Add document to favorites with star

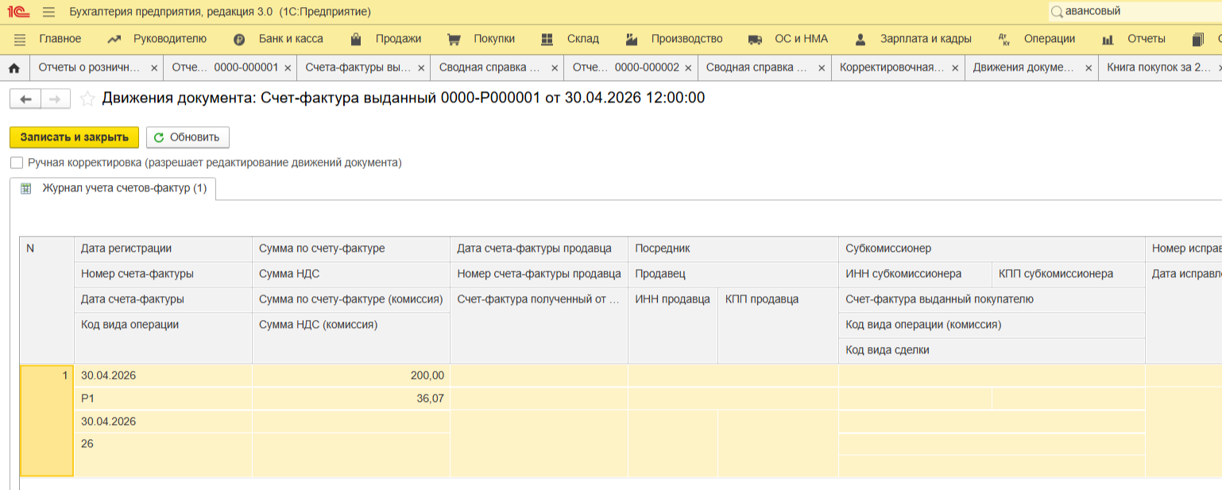pyautogui.click(x=87, y=98)
